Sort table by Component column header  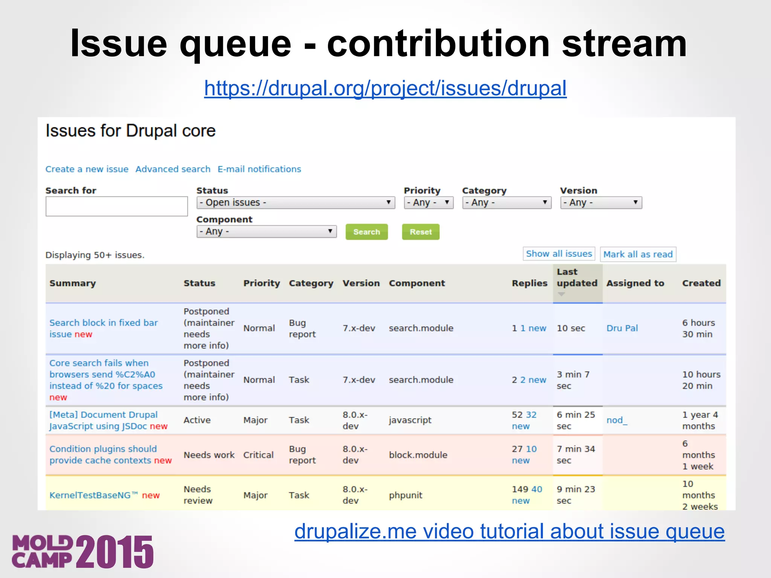click(417, 283)
